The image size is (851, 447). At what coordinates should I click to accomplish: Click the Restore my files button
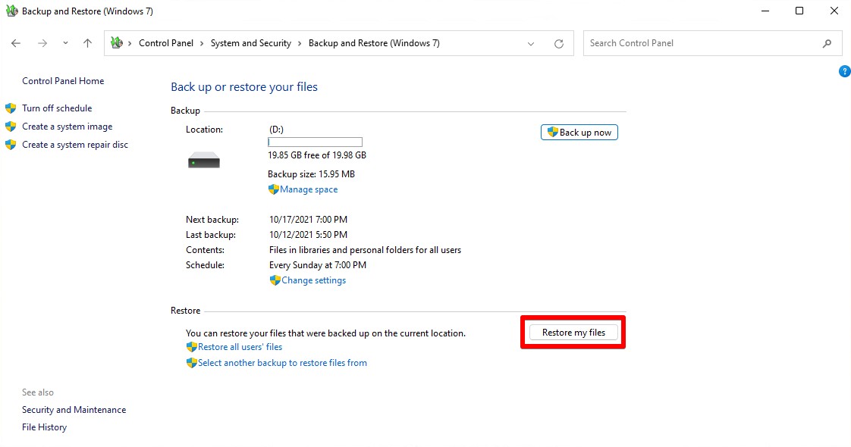tap(573, 332)
